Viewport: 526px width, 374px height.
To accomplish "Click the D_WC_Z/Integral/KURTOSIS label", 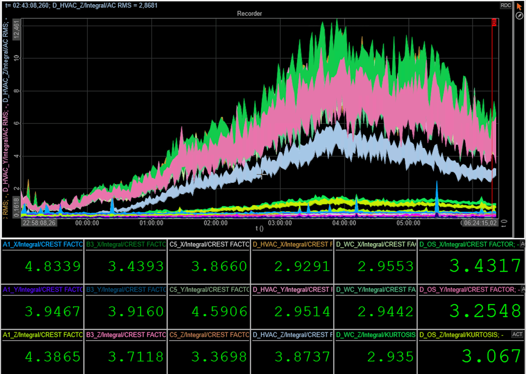I will (375, 335).
